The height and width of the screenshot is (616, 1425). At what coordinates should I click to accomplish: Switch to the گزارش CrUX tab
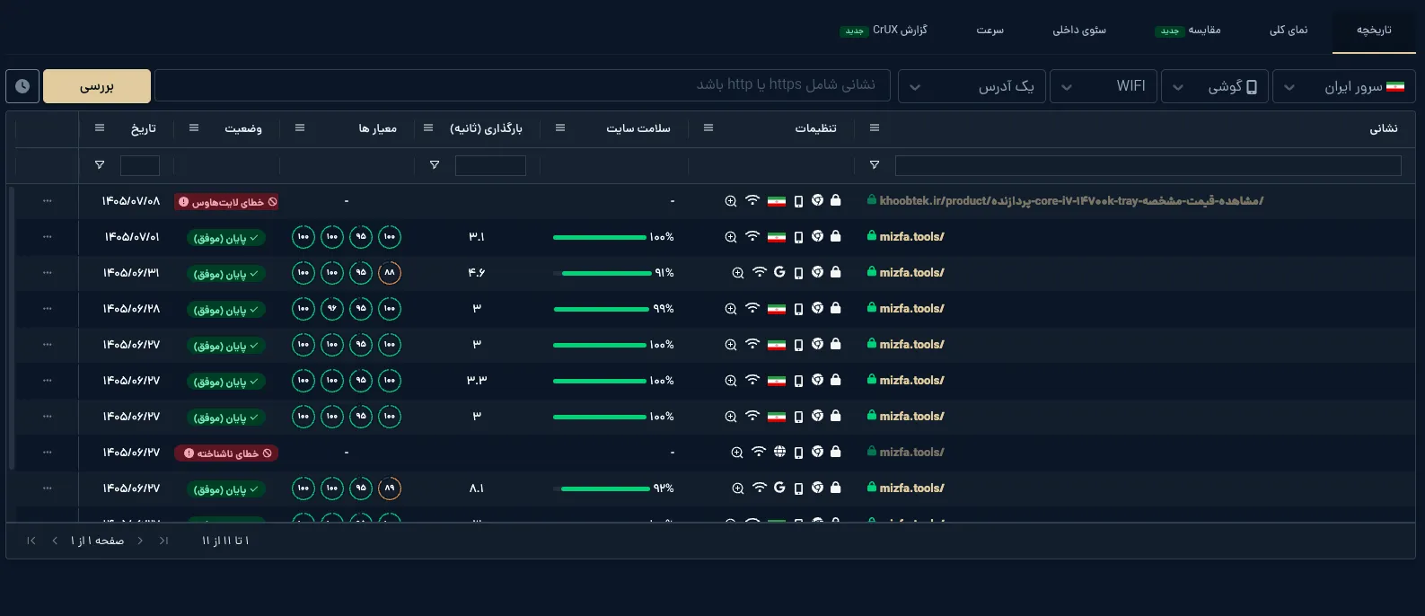coord(884,30)
